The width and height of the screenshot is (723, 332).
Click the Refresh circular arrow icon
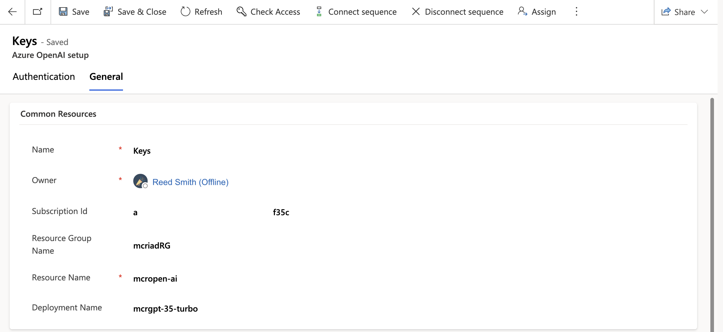point(186,12)
